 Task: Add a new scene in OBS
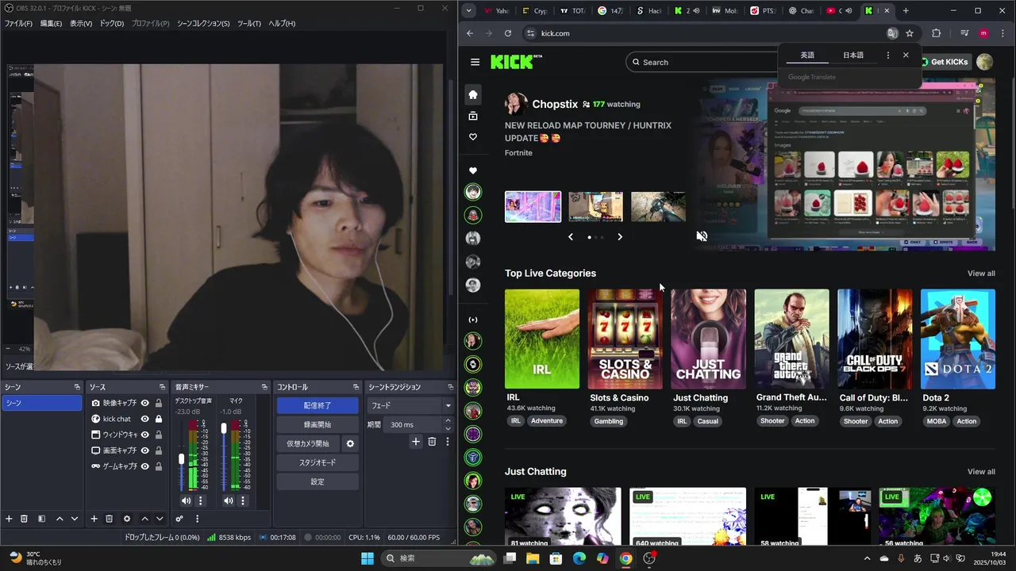[9, 519]
